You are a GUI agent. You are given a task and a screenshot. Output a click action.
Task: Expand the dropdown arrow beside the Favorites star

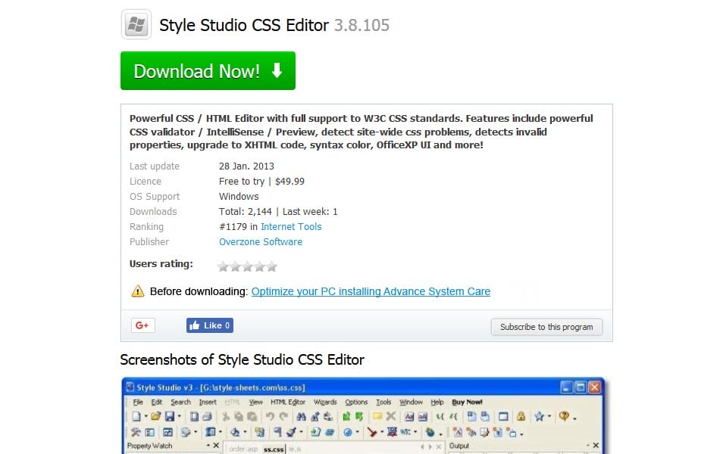[x=549, y=416]
